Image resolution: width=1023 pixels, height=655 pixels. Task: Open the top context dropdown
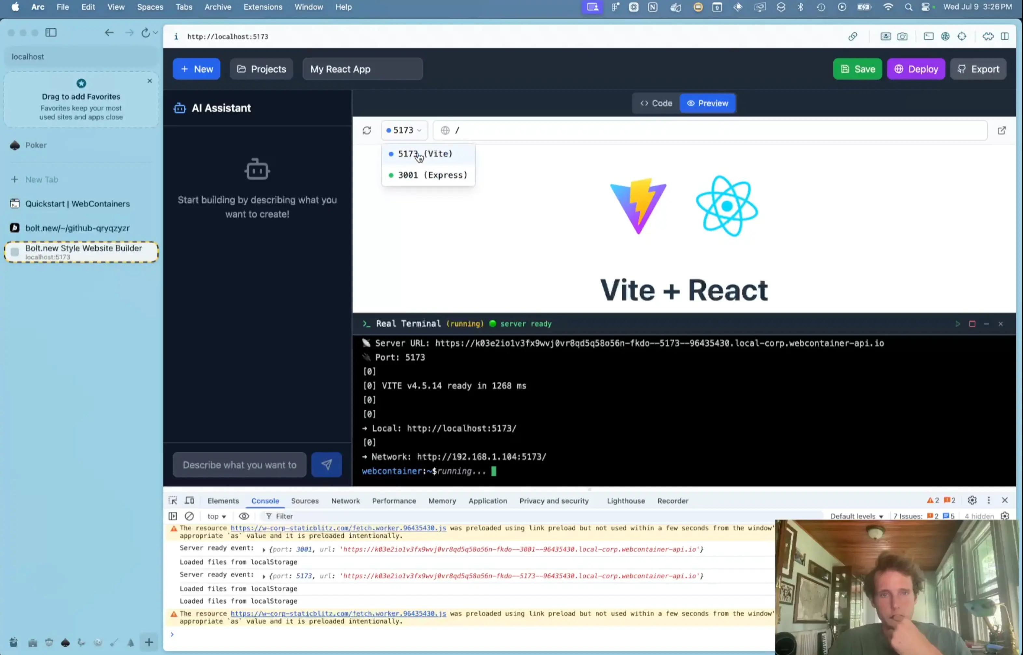(216, 516)
